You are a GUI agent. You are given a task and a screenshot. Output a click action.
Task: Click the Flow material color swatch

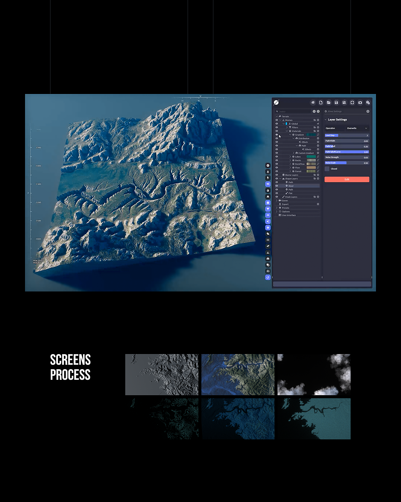[311, 168]
